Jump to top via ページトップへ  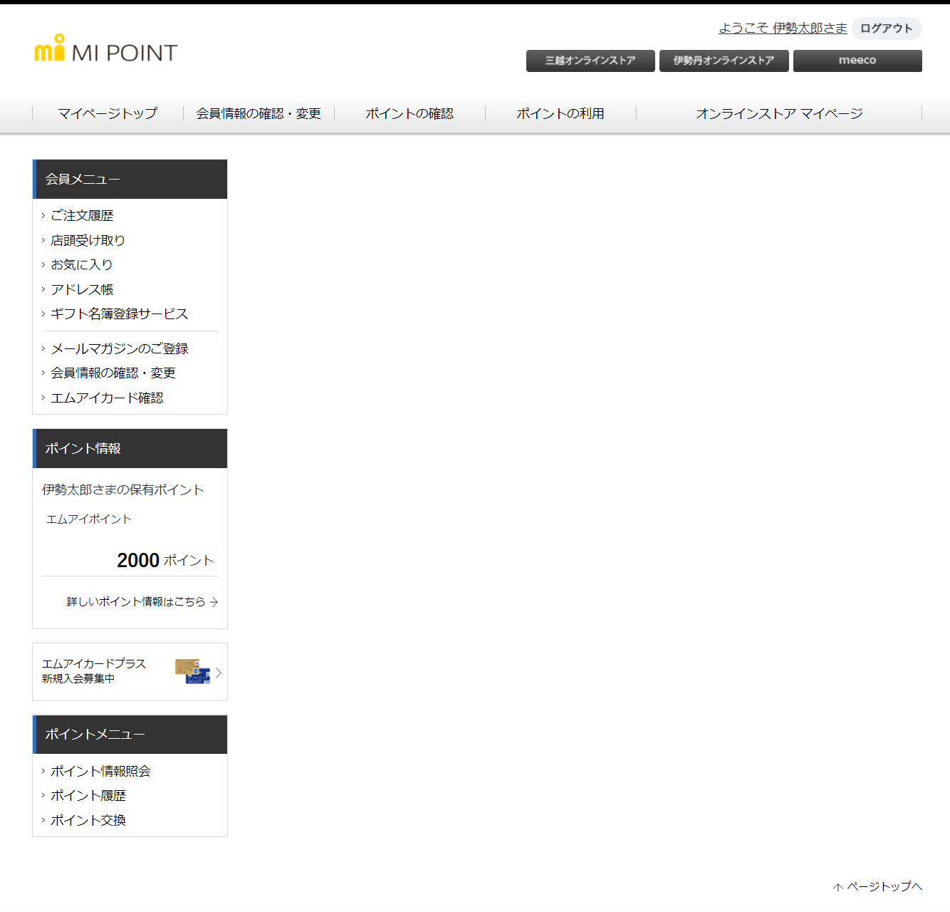pos(884,887)
